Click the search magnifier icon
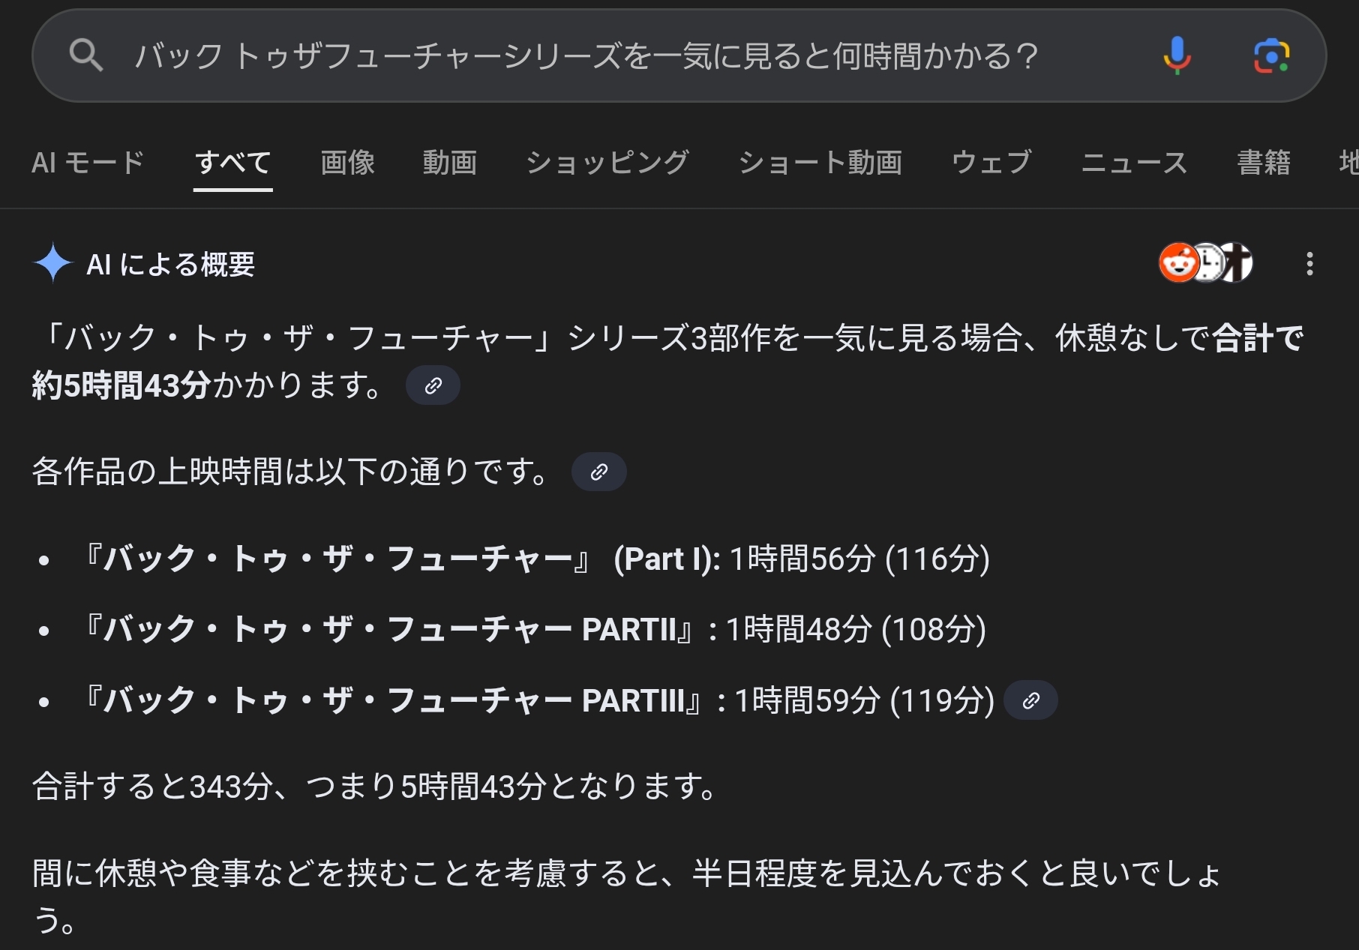The height and width of the screenshot is (950, 1359). click(85, 55)
